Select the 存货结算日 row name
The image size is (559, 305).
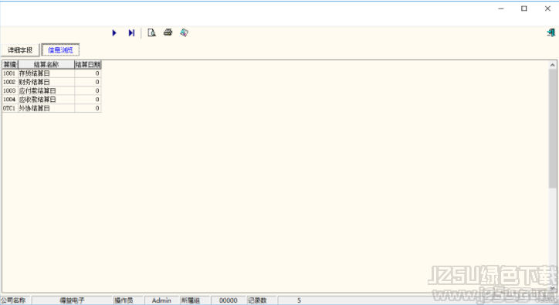(x=46, y=73)
